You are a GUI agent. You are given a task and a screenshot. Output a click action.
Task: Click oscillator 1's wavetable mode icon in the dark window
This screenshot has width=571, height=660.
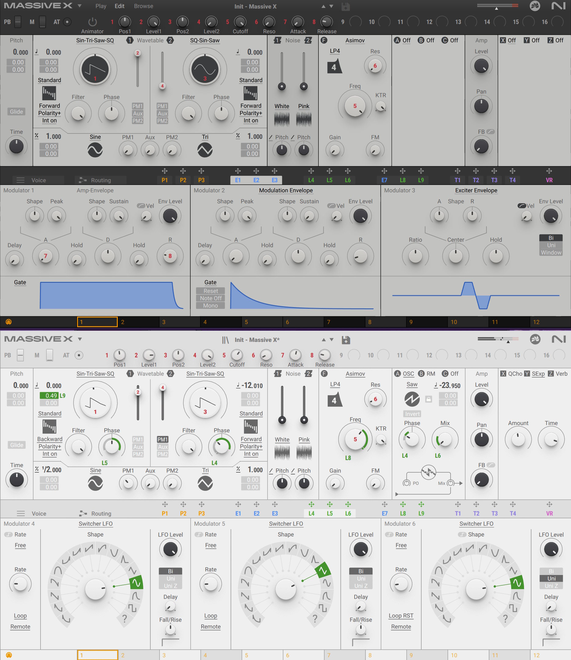coord(49,93)
